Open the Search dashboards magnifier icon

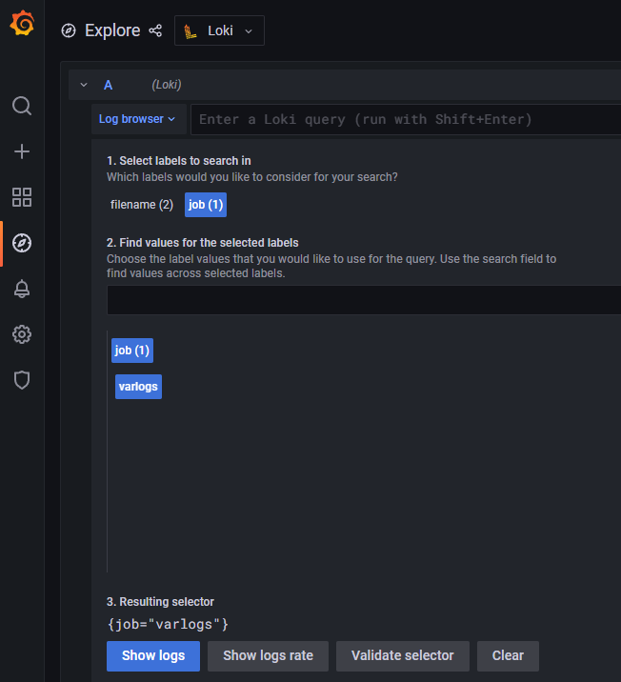coord(22,106)
